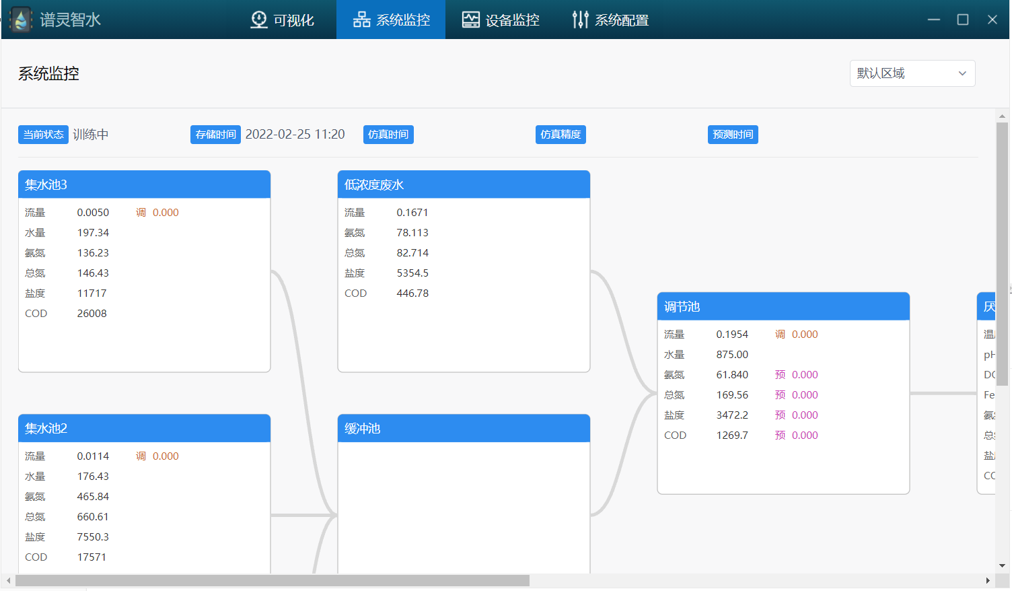Click 调节池 总氮 value 169.56
The height and width of the screenshot is (591, 1012).
[732, 395]
